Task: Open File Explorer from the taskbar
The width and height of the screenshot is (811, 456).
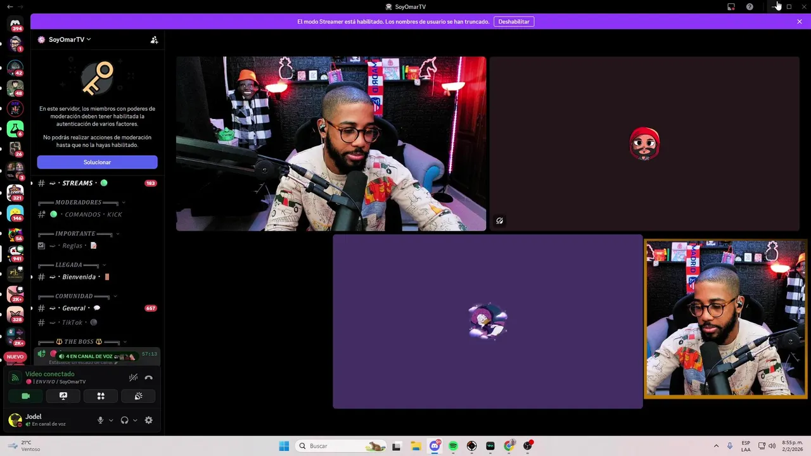Action: [416, 446]
